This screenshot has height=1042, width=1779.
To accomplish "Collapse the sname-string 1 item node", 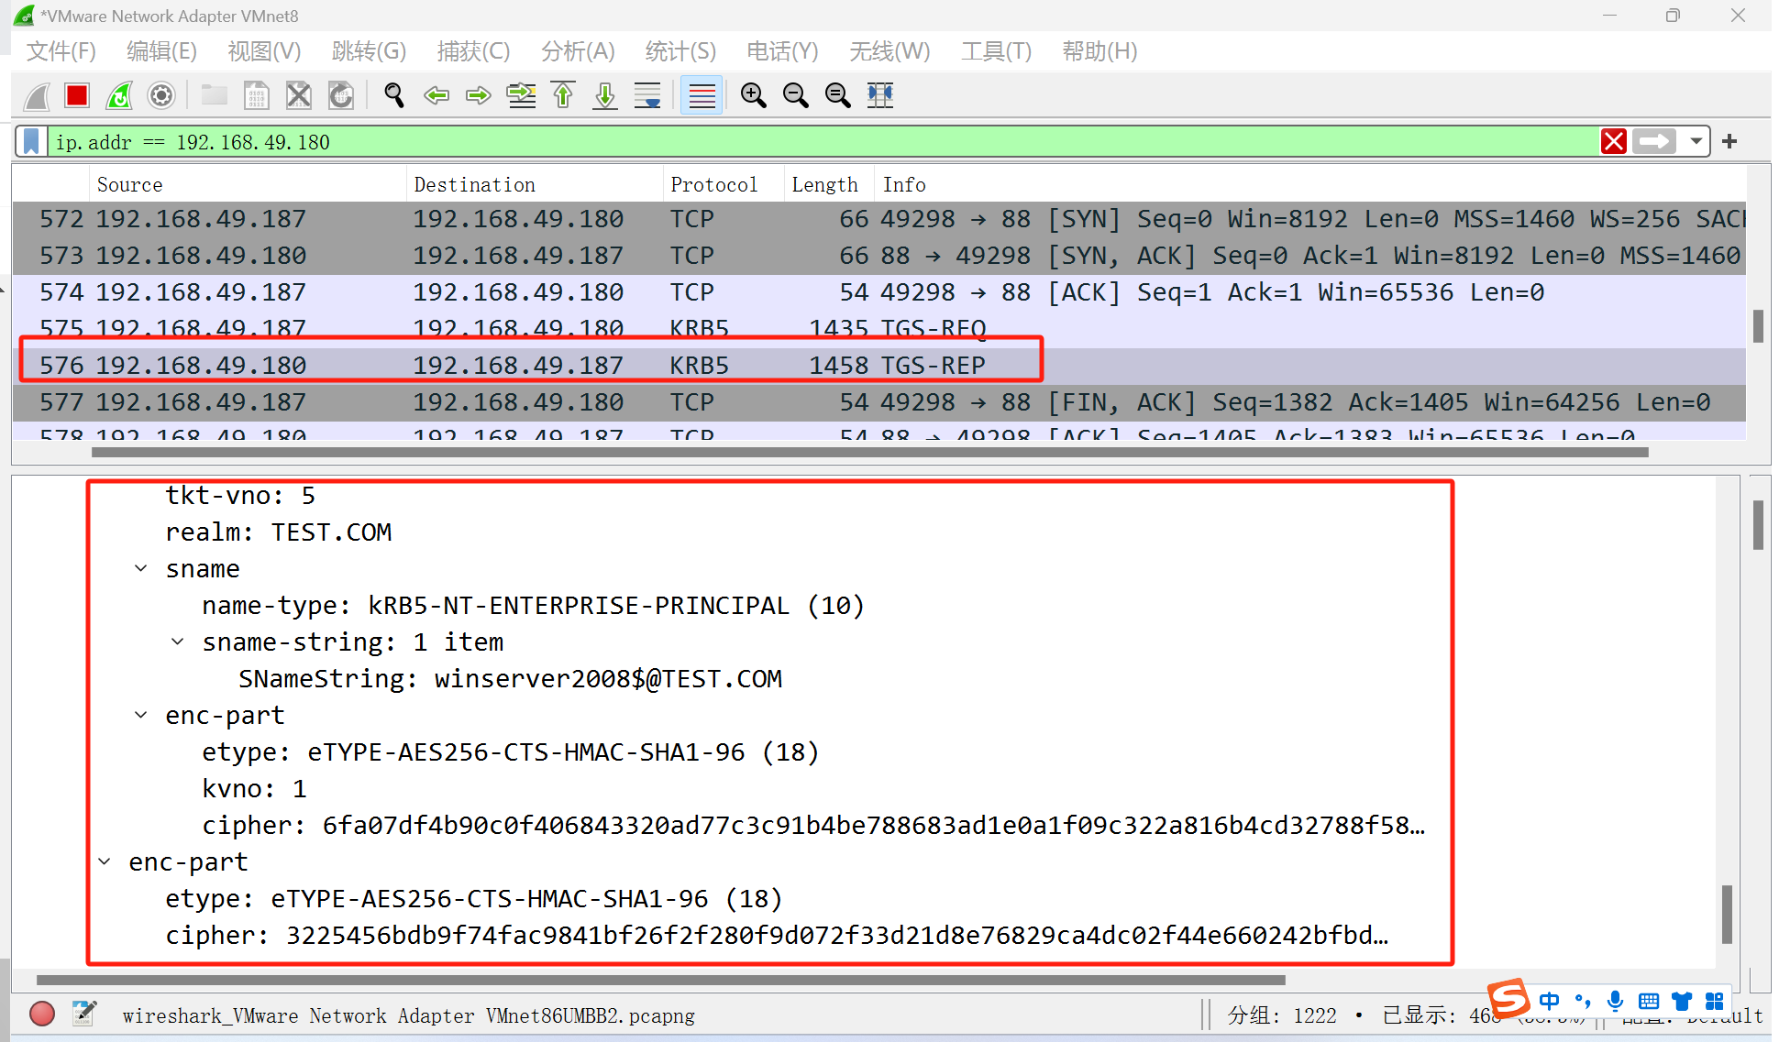I will pos(178,642).
